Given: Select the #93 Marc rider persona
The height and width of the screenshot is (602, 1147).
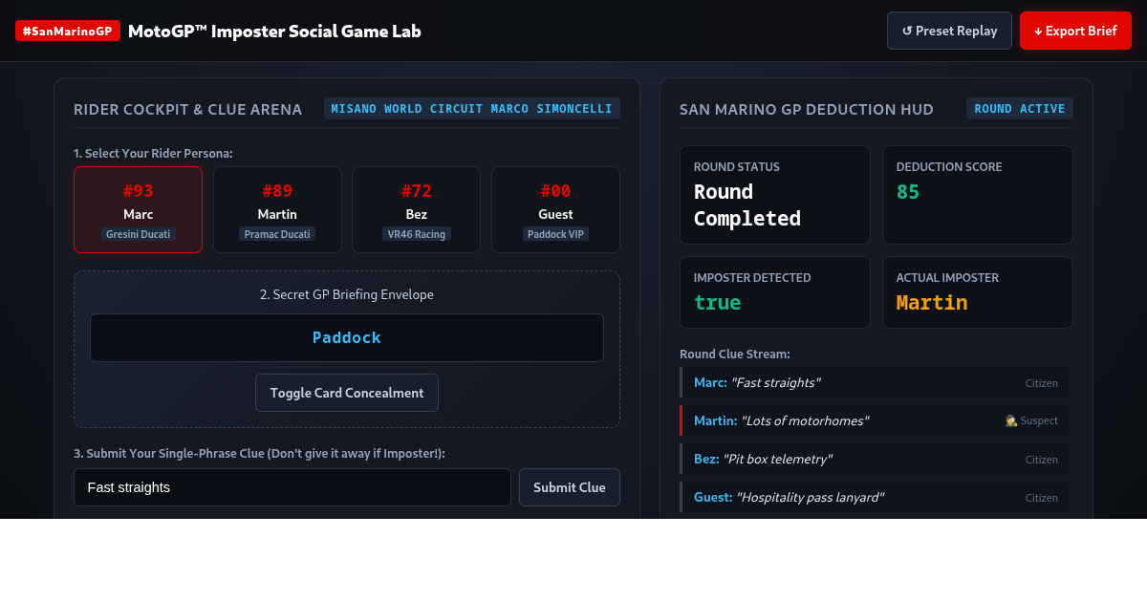Looking at the screenshot, I should pyautogui.click(x=138, y=209).
